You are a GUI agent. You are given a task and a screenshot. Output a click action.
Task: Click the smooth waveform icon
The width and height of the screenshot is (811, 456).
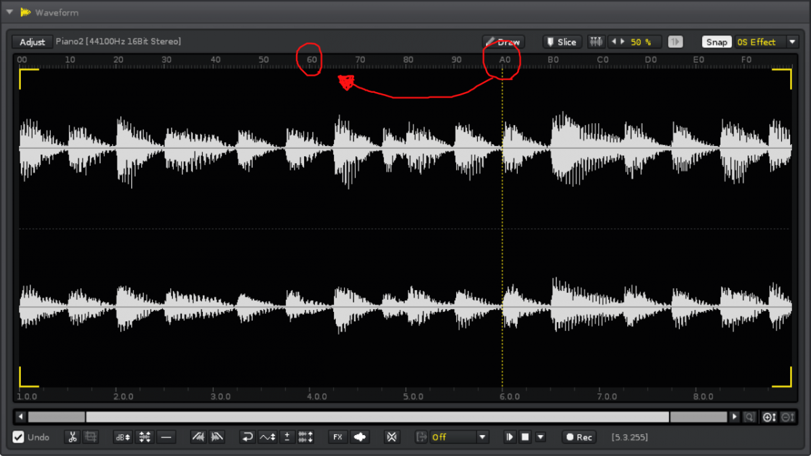click(x=268, y=437)
